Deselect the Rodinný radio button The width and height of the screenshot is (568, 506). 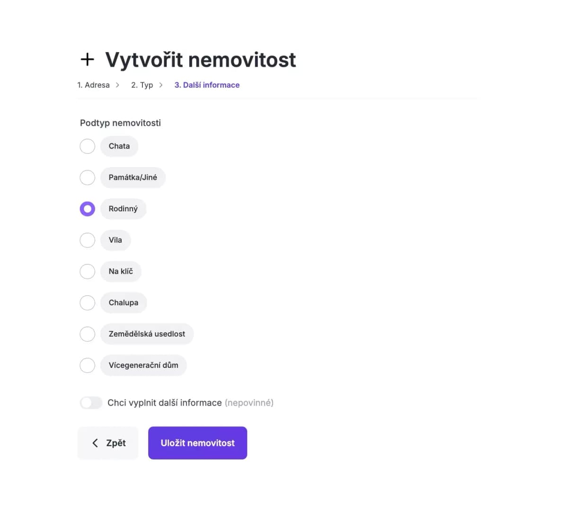coord(87,209)
